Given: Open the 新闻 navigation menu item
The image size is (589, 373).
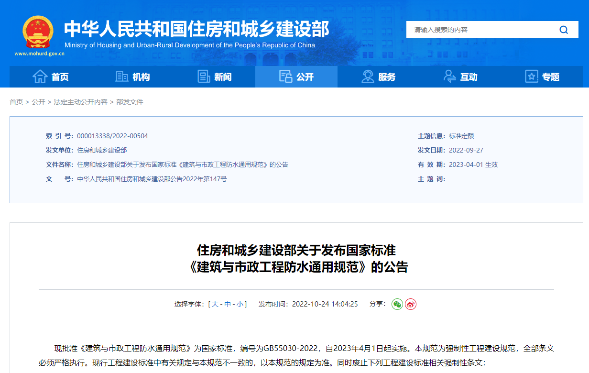Looking at the screenshot, I should [x=223, y=77].
